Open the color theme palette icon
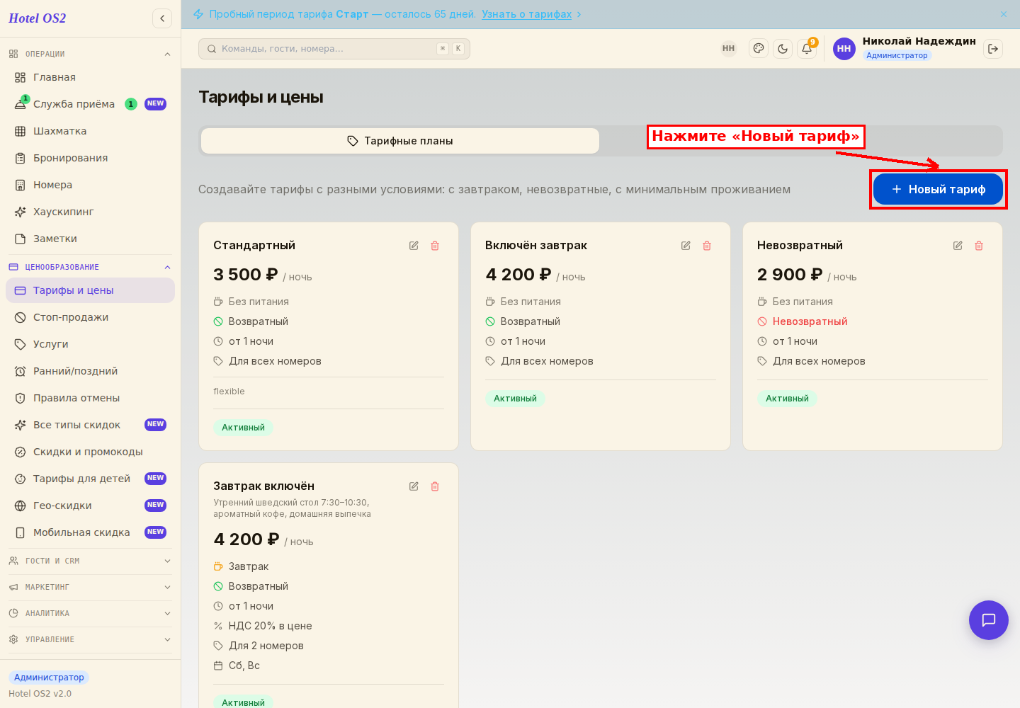The width and height of the screenshot is (1020, 708). click(759, 49)
